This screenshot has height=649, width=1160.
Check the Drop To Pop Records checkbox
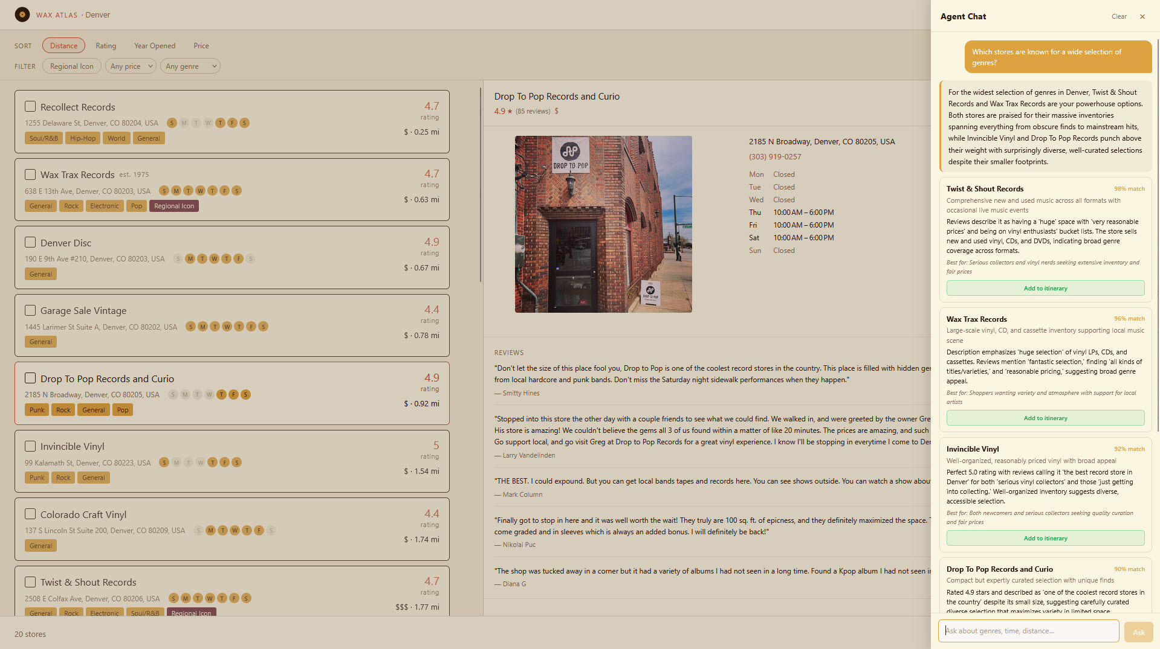30,378
